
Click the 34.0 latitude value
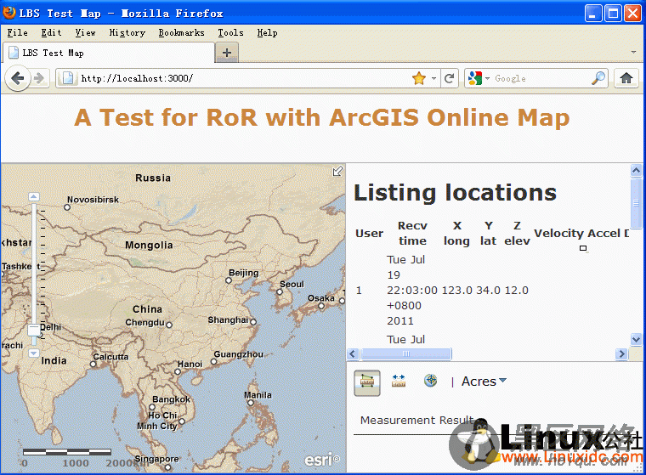pos(488,291)
